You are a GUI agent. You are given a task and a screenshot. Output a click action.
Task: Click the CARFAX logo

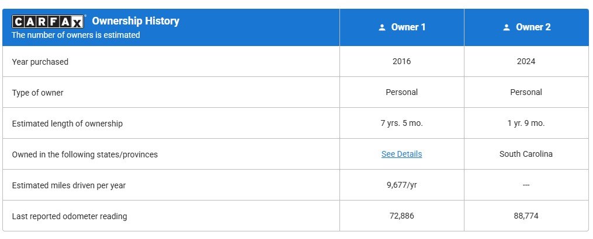click(x=48, y=22)
